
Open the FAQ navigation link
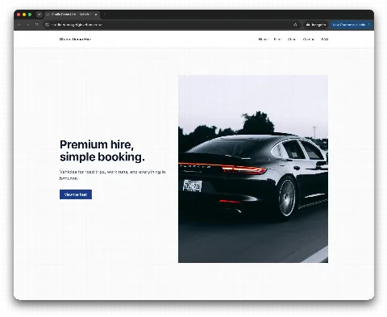point(325,40)
